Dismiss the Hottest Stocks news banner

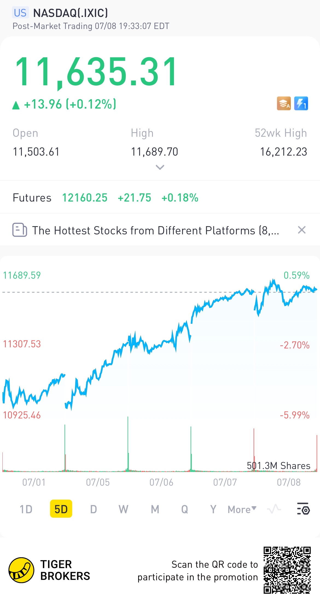tap(302, 230)
